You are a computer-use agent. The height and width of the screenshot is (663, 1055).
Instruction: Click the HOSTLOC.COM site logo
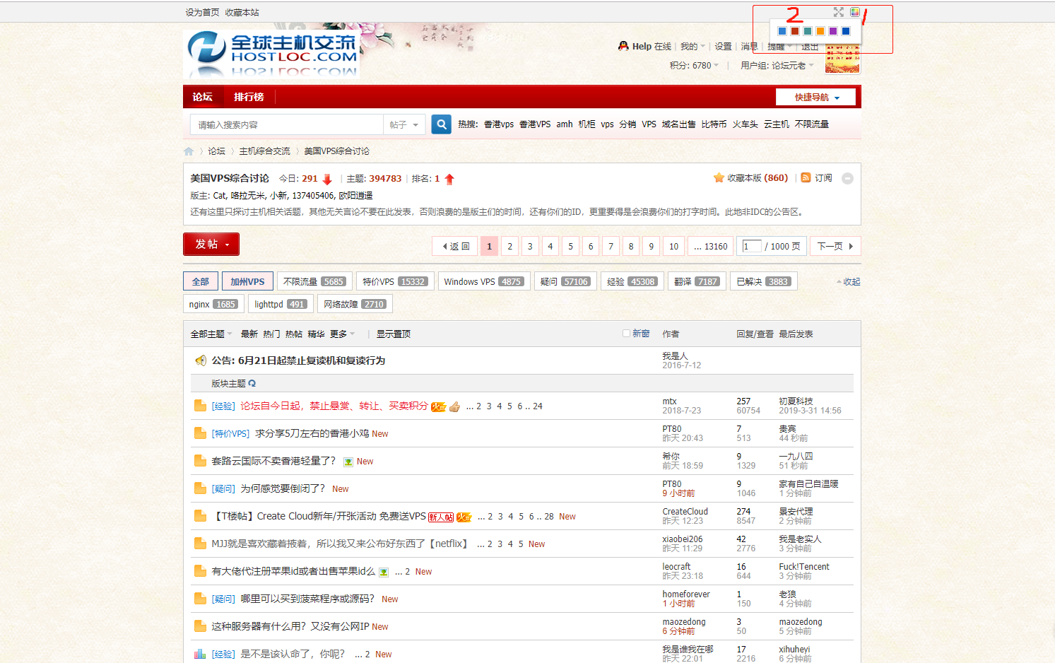(x=271, y=53)
